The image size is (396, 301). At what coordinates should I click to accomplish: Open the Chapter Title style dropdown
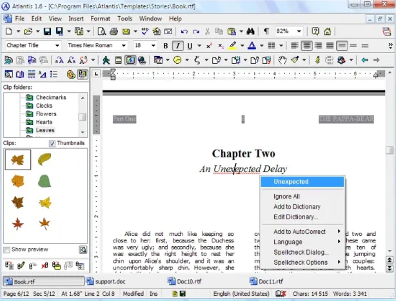(x=57, y=46)
